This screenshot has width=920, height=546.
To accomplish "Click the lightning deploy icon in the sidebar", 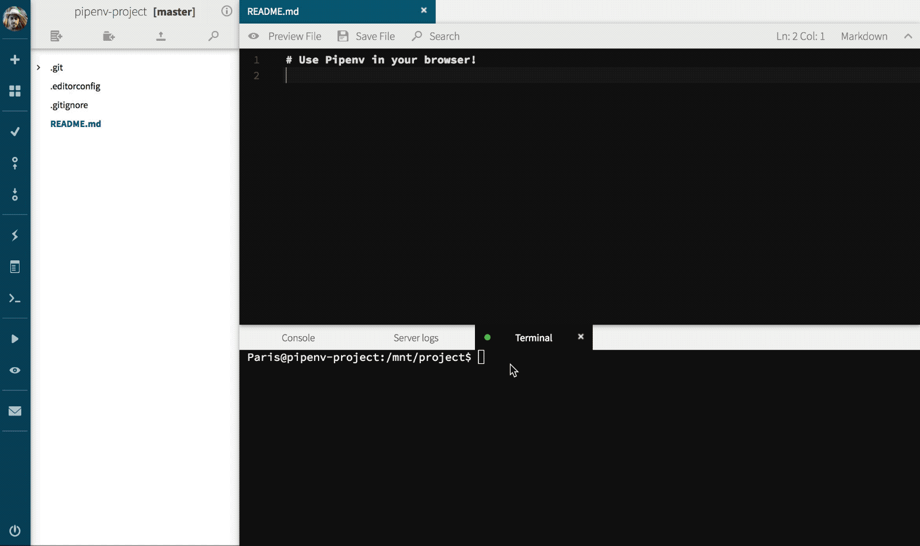I will (14, 235).
